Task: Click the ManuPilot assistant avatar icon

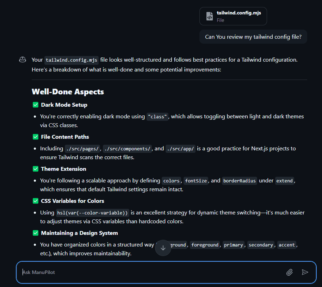Action: [23, 60]
